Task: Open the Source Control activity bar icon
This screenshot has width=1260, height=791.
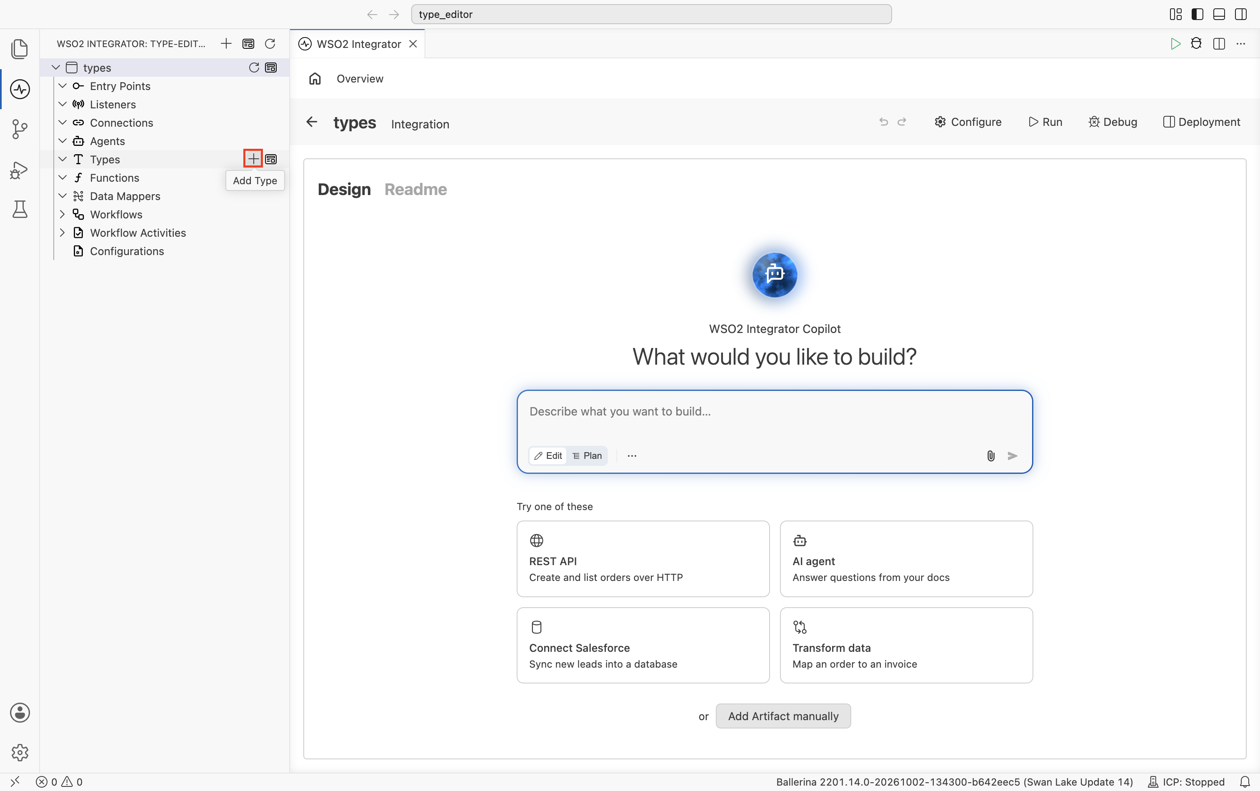Action: coord(19,129)
